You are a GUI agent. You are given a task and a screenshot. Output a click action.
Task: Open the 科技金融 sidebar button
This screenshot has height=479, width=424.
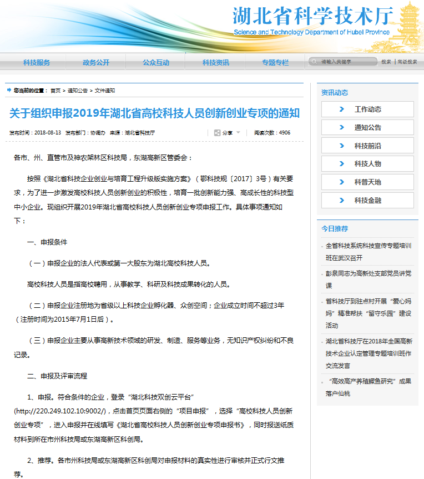coord(367,201)
